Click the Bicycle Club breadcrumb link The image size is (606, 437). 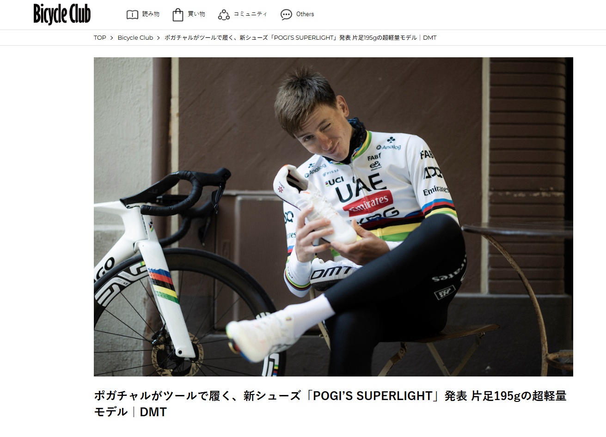click(135, 38)
